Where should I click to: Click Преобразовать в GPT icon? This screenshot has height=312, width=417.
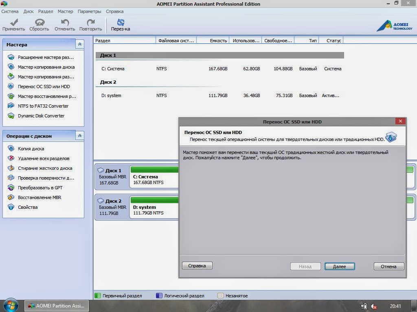pyautogui.click(x=11, y=188)
